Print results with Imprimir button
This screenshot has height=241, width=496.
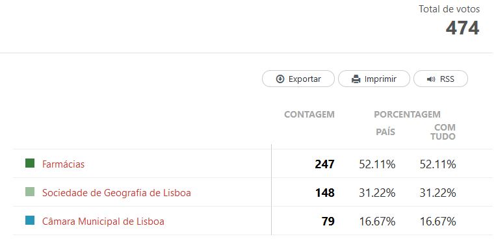[374, 79]
